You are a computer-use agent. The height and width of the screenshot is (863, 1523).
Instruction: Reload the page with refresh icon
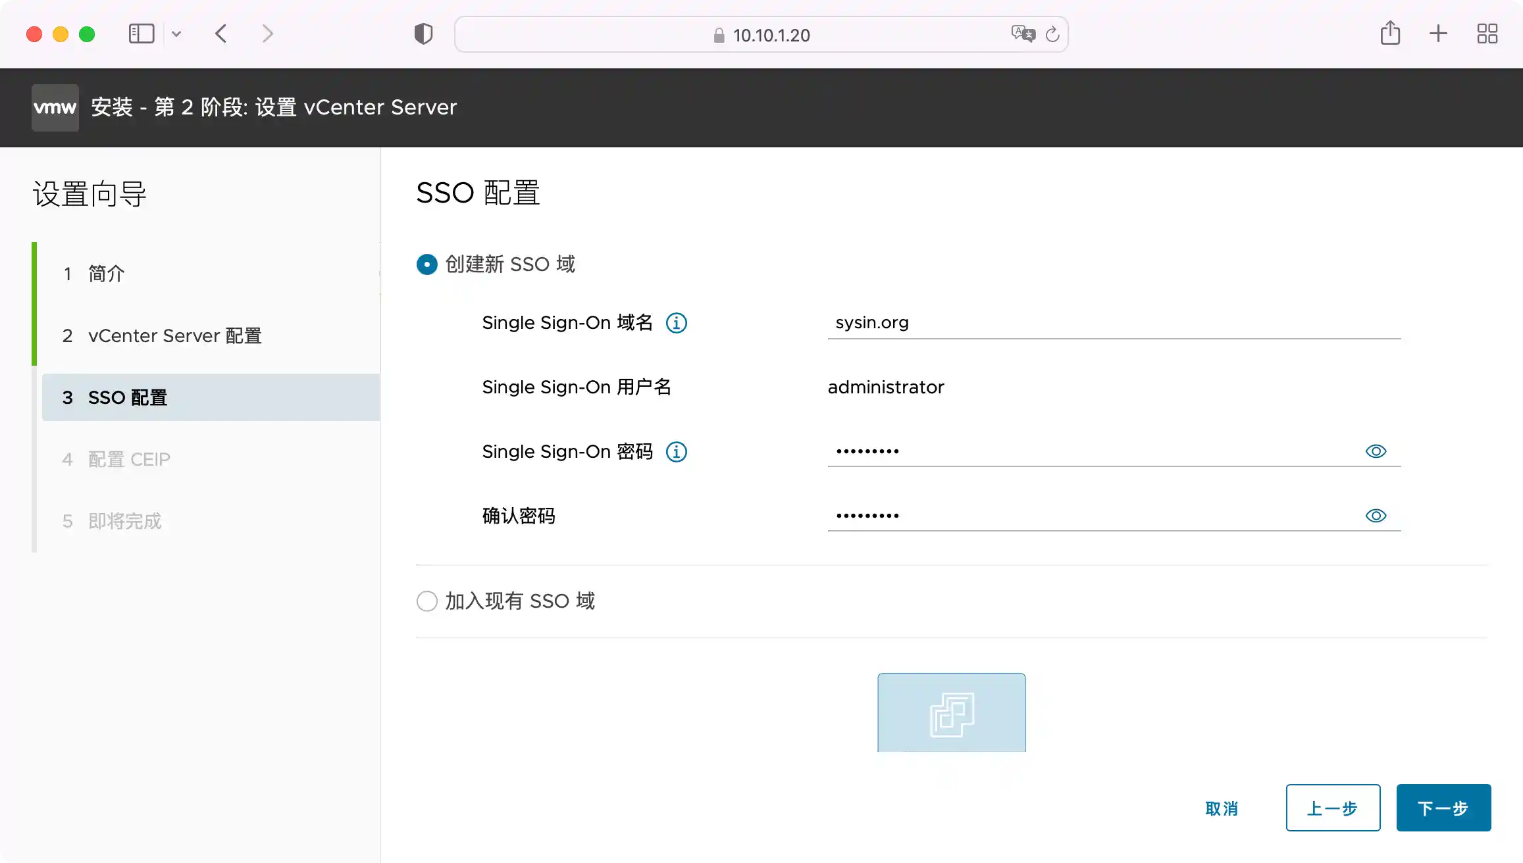[1052, 34]
